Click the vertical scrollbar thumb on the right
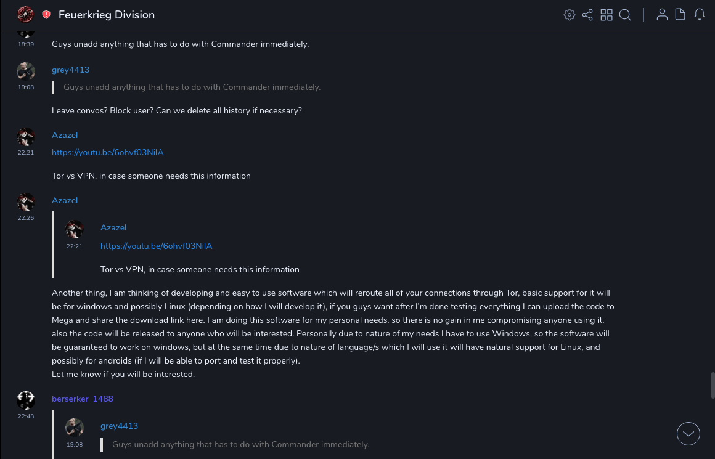 (x=713, y=385)
